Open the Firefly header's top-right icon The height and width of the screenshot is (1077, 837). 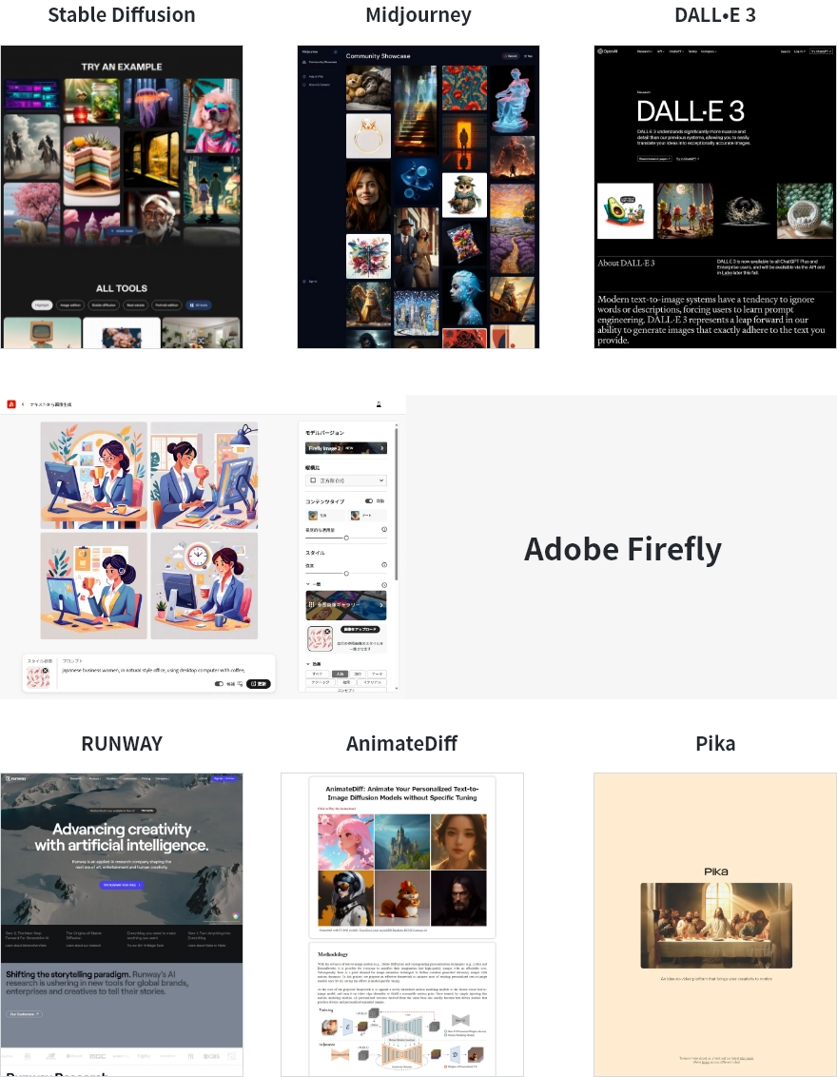coord(379,404)
